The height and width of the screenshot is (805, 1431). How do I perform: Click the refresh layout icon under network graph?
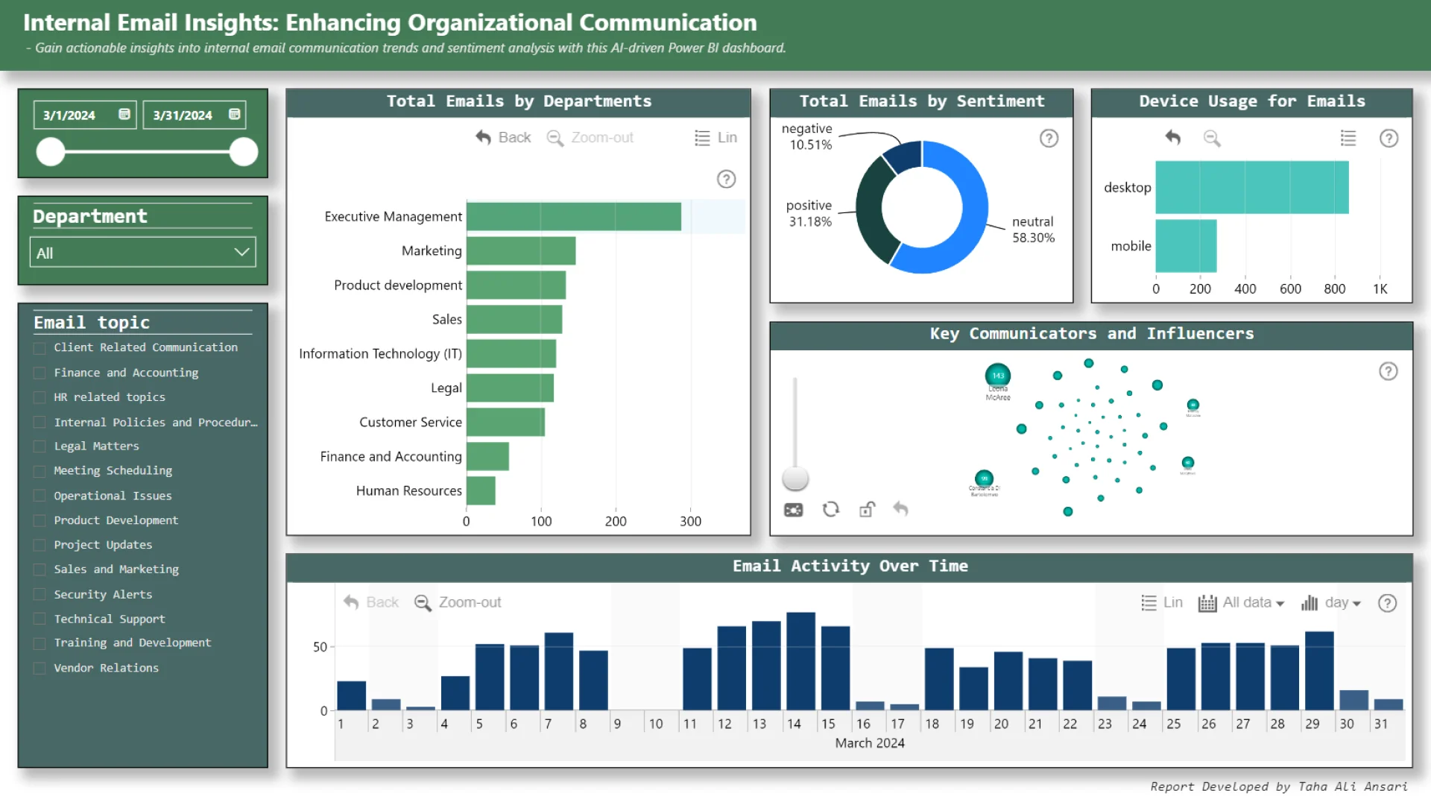pos(830,509)
